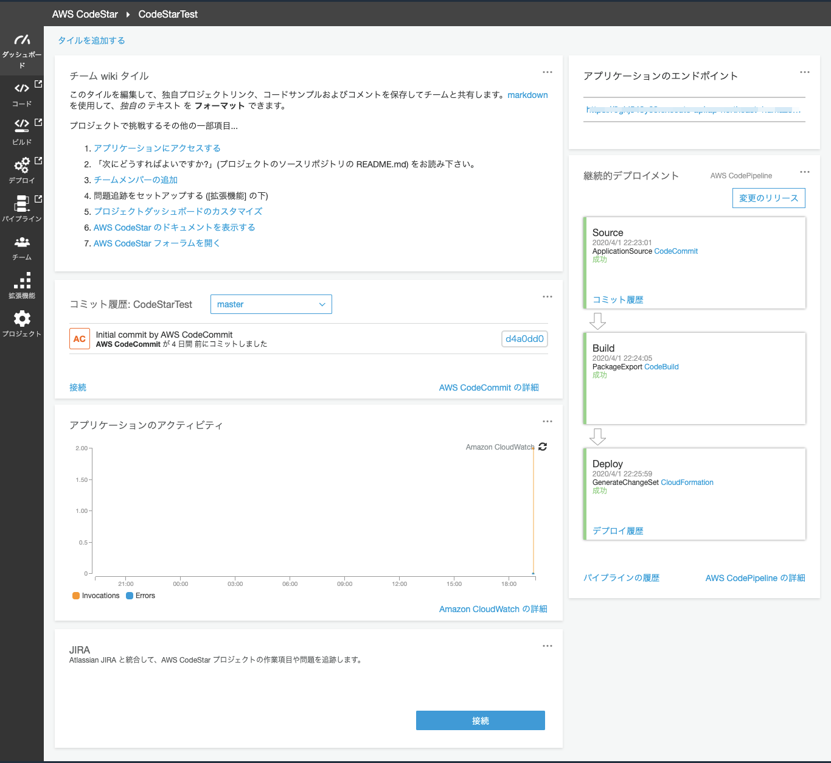Open アプリケーションのエンドポイント tile options menu

click(x=805, y=72)
